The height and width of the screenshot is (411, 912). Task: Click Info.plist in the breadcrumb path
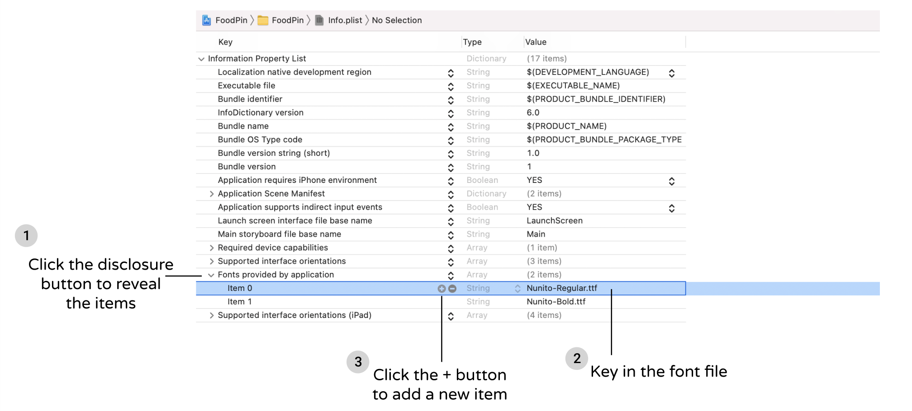pyautogui.click(x=345, y=20)
